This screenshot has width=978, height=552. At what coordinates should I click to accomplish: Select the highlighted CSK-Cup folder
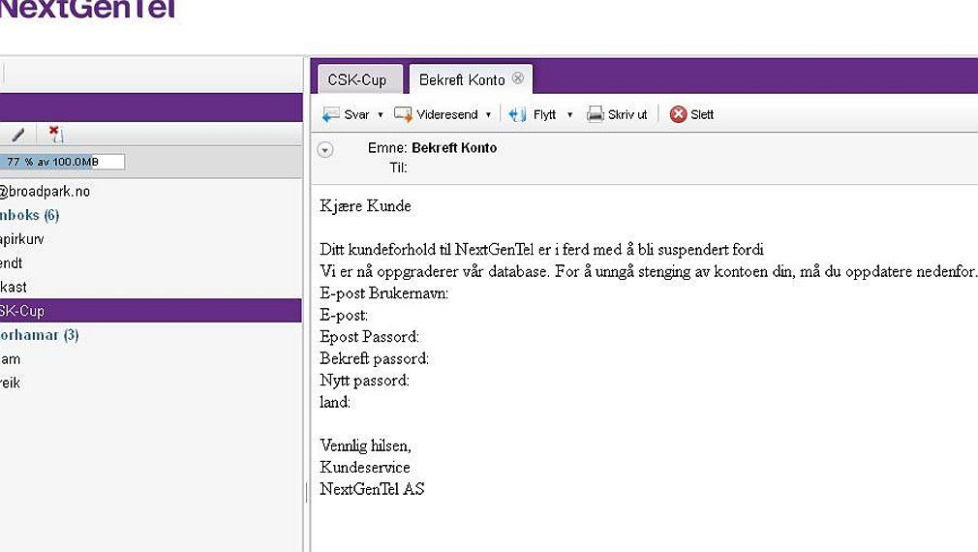[151, 311]
